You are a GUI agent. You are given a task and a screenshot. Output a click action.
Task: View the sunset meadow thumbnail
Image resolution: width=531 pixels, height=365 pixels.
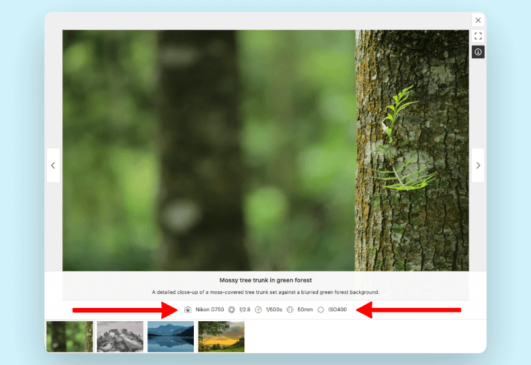tap(221, 336)
